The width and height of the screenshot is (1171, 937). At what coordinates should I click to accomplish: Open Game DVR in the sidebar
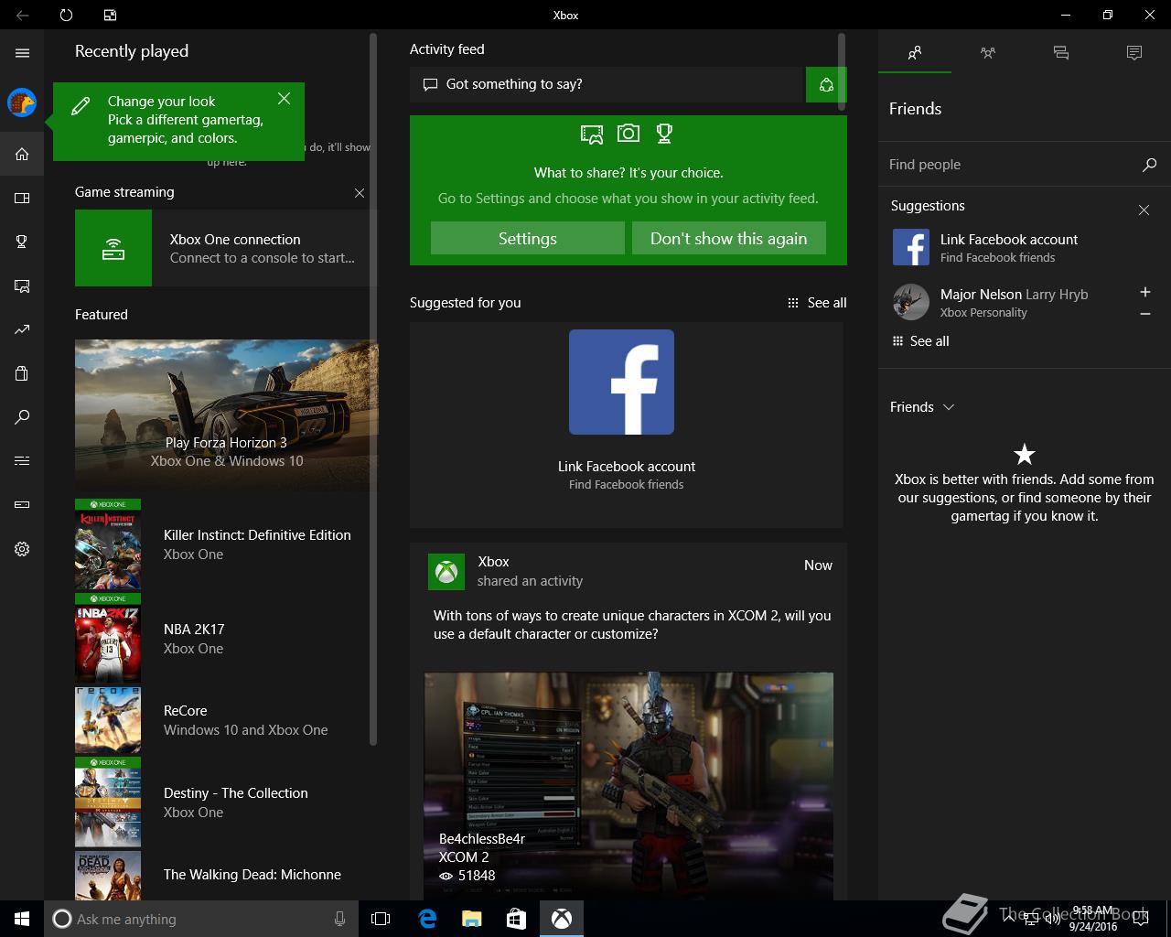(x=22, y=285)
